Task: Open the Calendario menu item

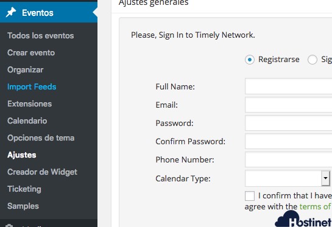Action: tap(27, 120)
